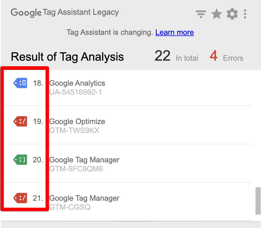Viewport: 261px width, 228px height.
Task: Open the filter options icon
Action: (x=201, y=14)
